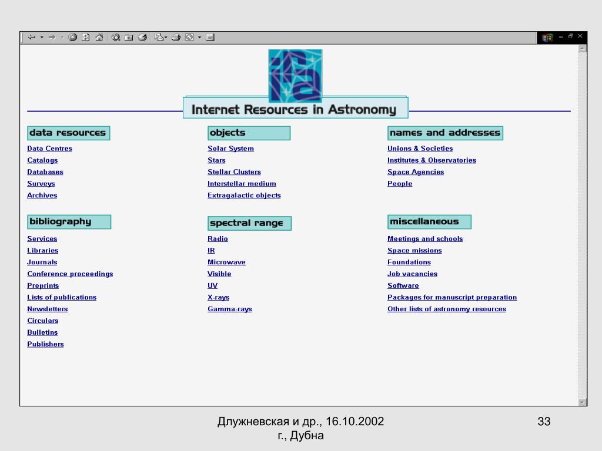Refresh the page with the Refresh icon
The height and width of the screenshot is (451, 602).
[86, 37]
